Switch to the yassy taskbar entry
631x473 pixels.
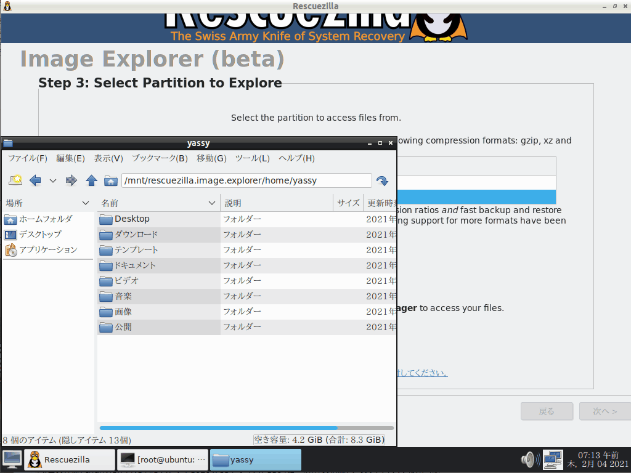256,459
